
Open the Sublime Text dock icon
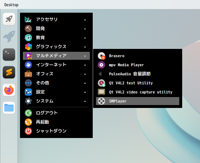(9, 72)
